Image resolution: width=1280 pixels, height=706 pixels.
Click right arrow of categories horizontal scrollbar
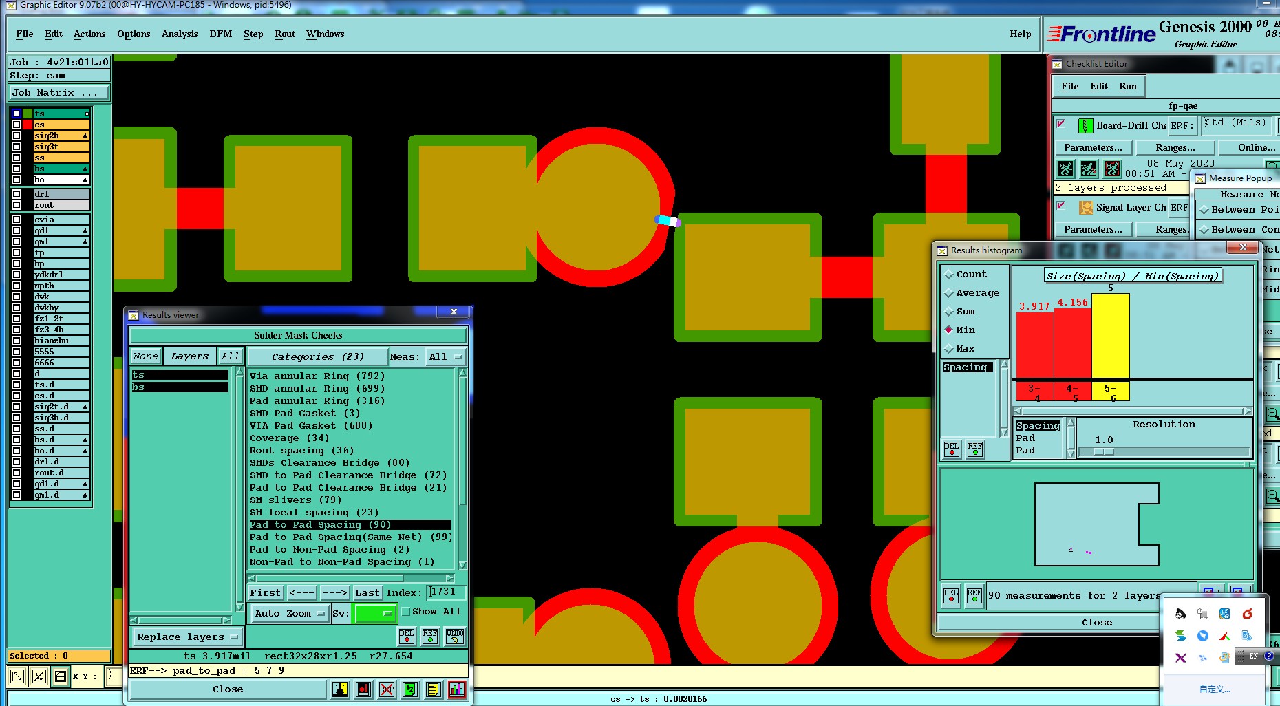[450, 578]
